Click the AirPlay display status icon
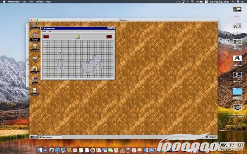Viewport: 247px width, 154px height. coord(183,2)
